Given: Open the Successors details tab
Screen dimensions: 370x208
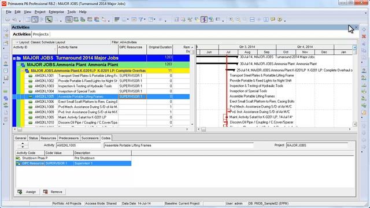Looking at the screenshot, I should [x=90, y=138].
